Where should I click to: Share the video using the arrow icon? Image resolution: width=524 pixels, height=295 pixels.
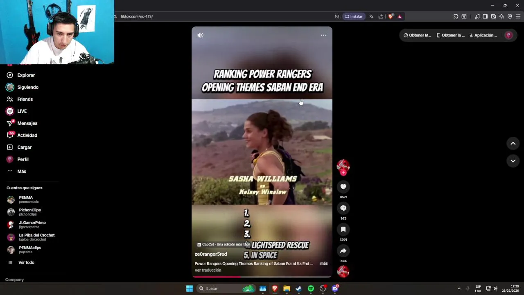click(x=343, y=251)
